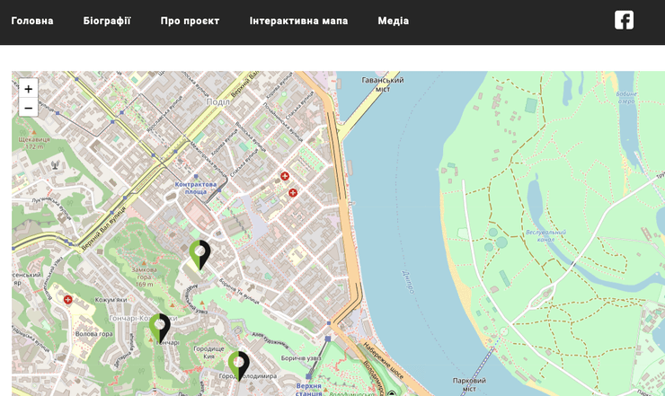Click the Гаванський міст label on map
Screen dimensions: 665x396
[x=382, y=84]
